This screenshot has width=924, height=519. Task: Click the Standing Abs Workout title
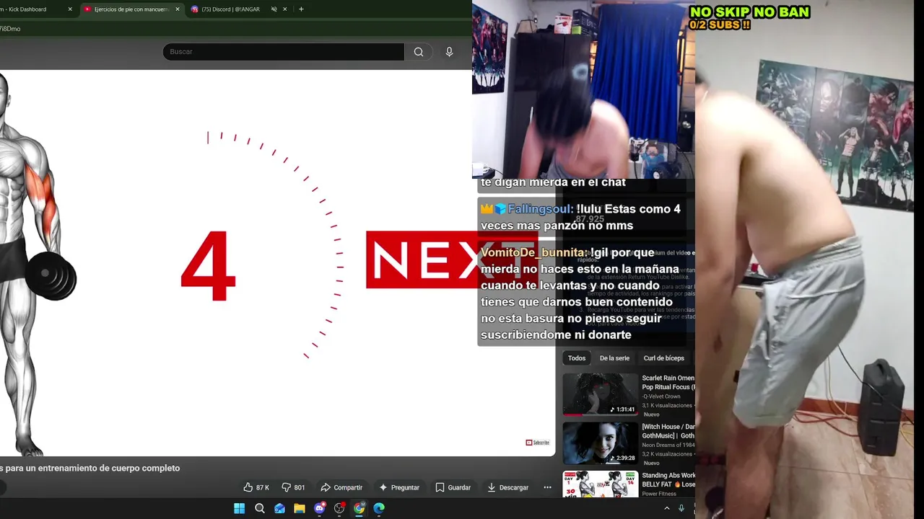(668, 480)
